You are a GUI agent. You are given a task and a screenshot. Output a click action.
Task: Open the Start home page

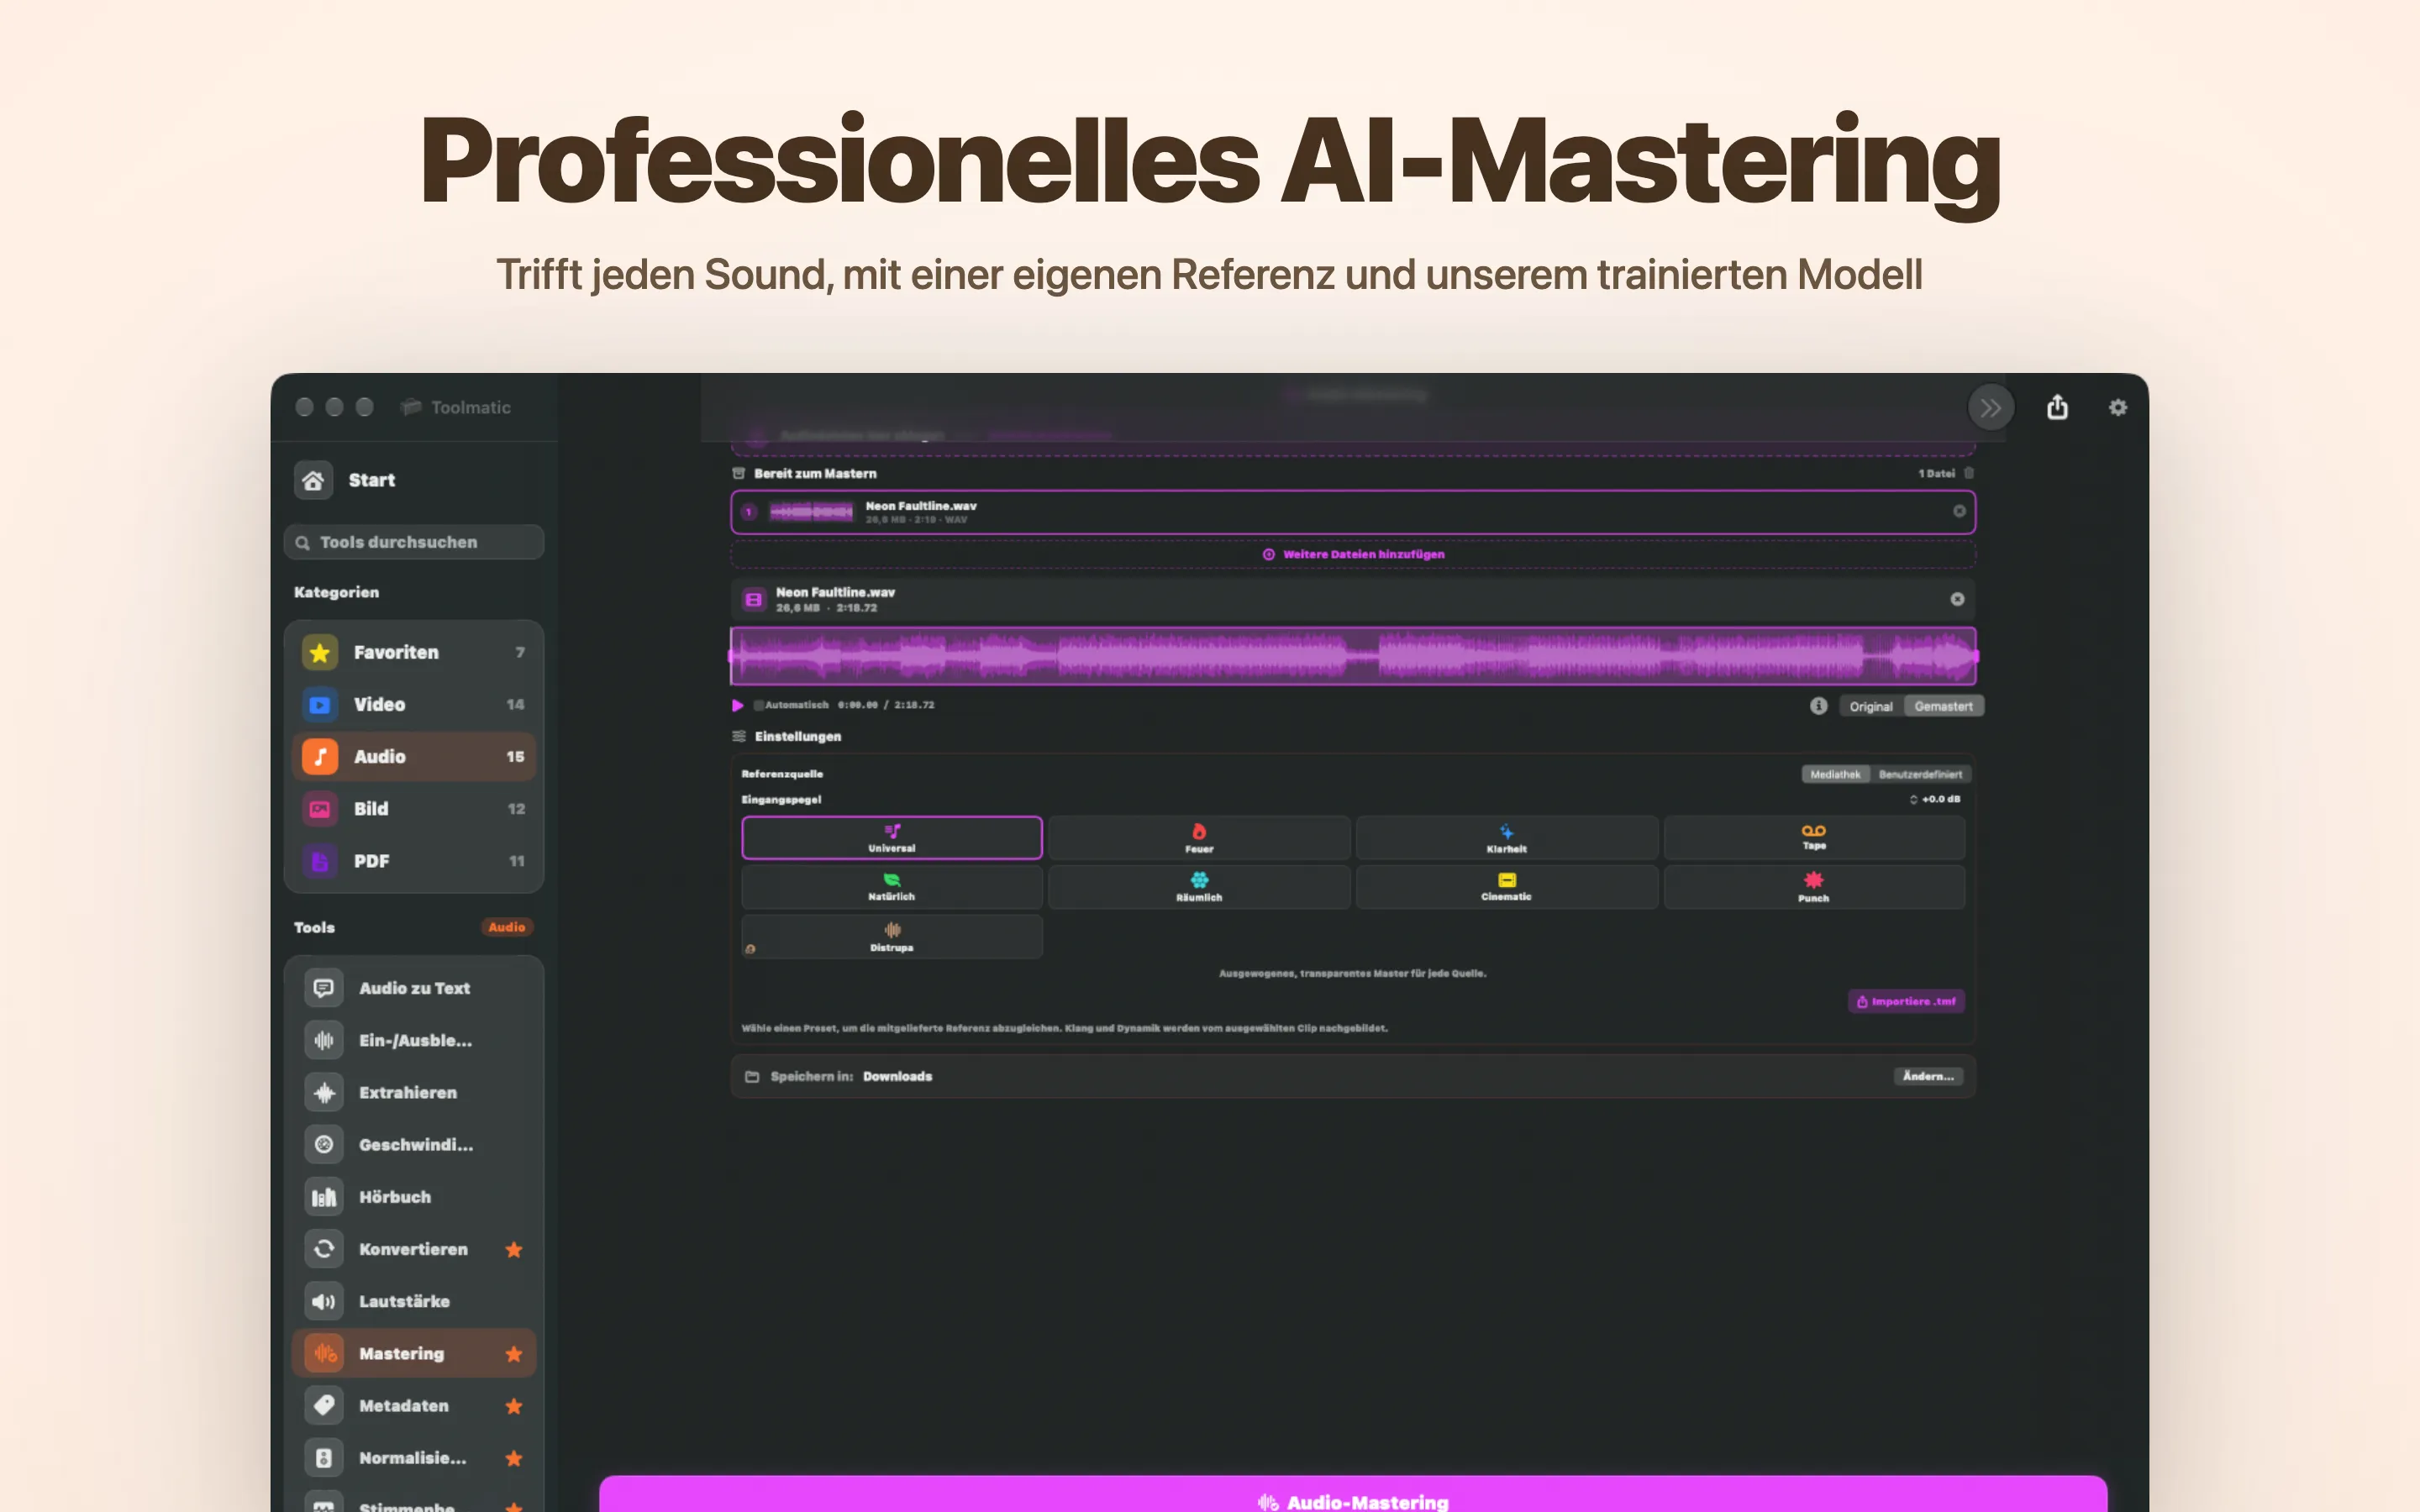point(346,480)
